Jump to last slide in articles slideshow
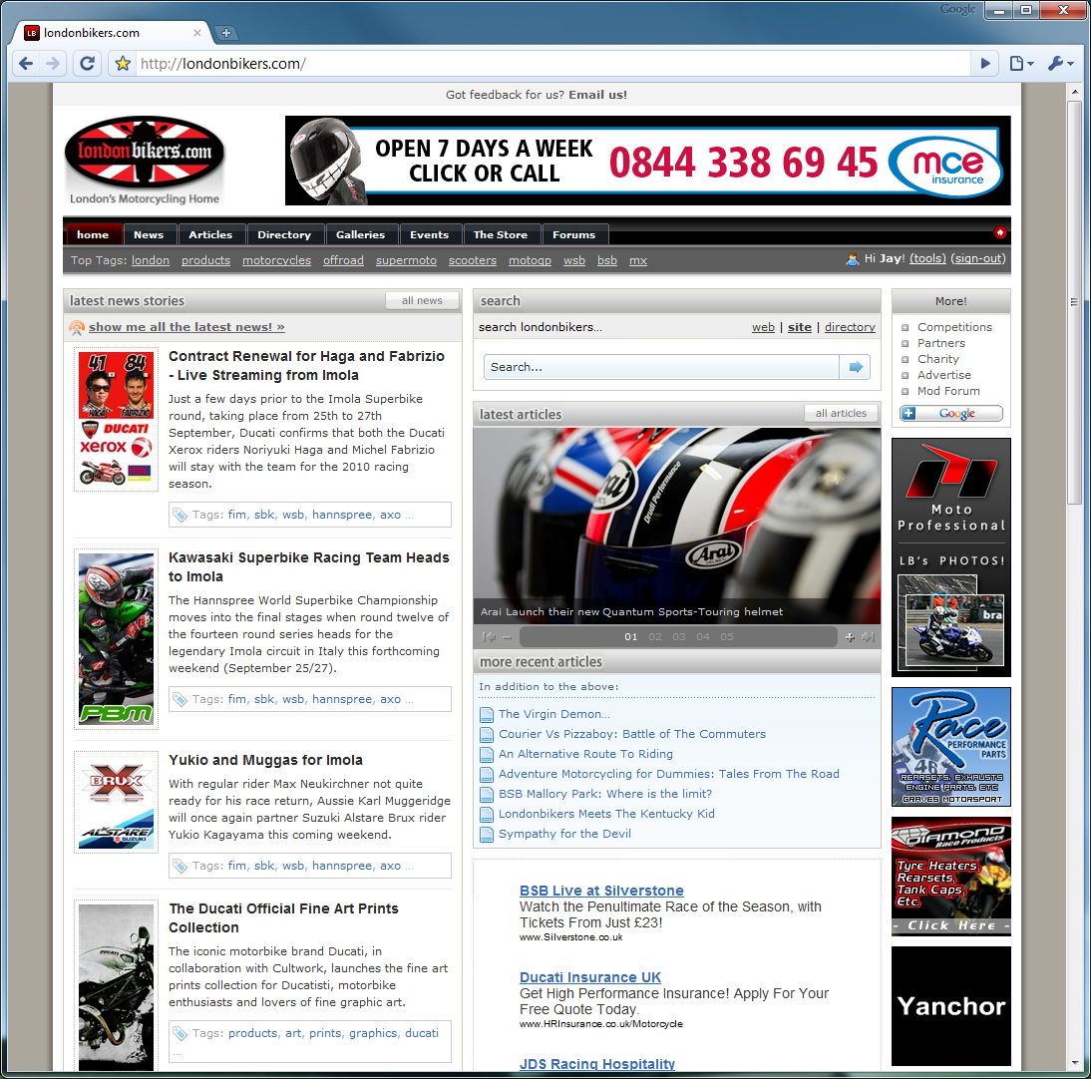1091x1079 pixels. pyautogui.click(x=868, y=637)
